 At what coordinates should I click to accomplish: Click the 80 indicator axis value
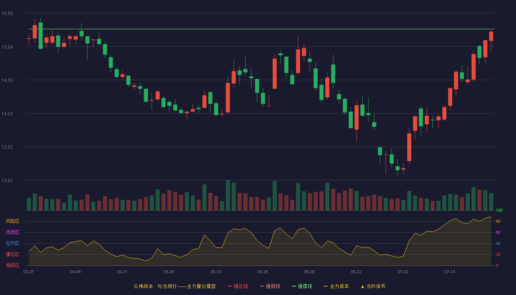(x=498, y=221)
